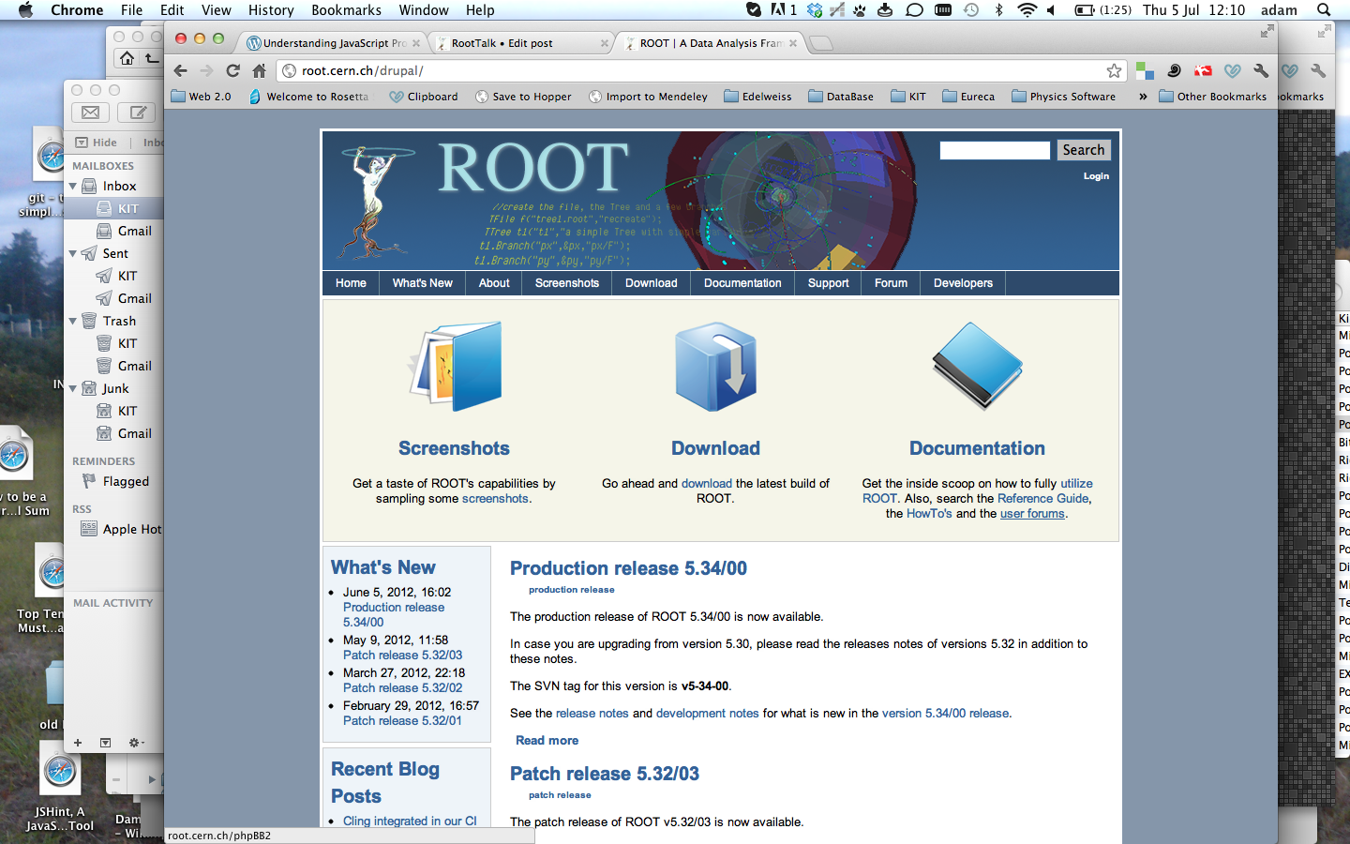Click the Save to Hopper bookmarklet
The width and height of the screenshot is (1350, 844).
pos(523,97)
